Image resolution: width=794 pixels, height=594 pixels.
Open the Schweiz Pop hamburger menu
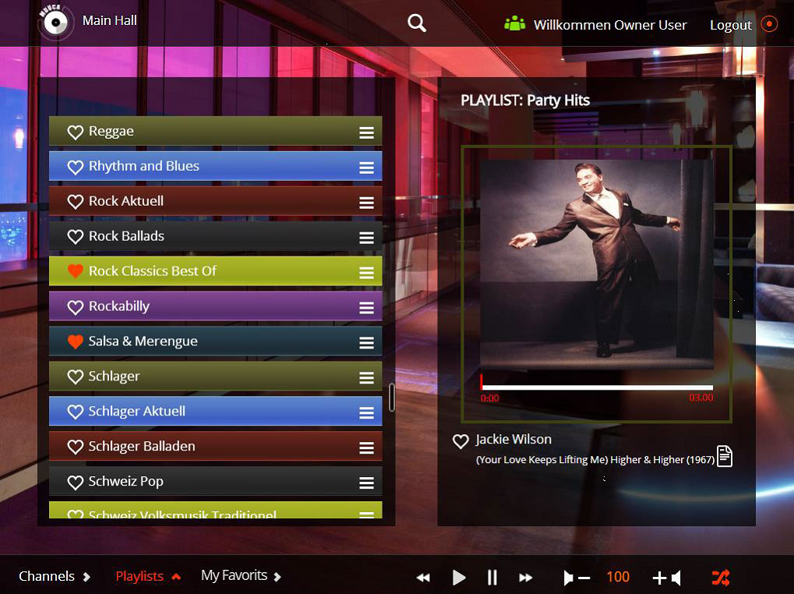367,483
